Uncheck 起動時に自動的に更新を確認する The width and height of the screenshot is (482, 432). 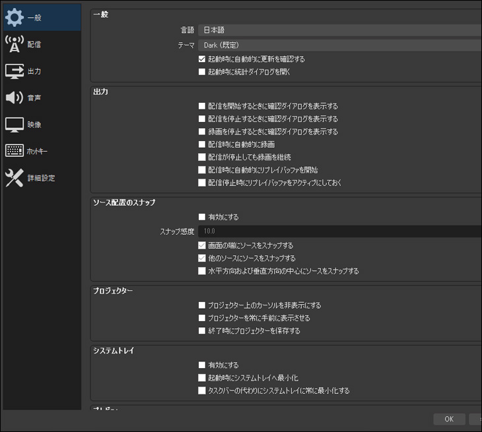coord(202,59)
